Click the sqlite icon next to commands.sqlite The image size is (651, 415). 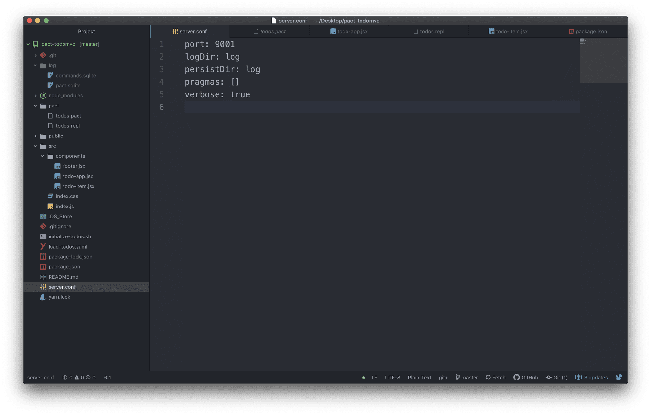pyautogui.click(x=50, y=76)
